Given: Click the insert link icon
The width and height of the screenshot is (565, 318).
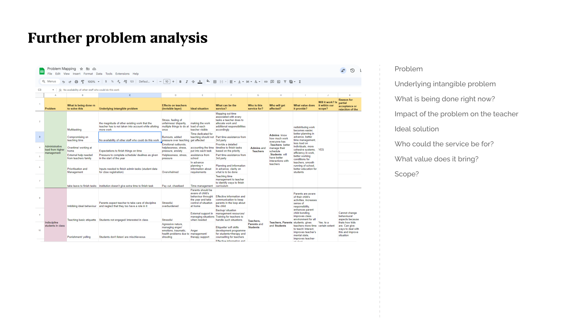Looking at the screenshot, I should pyautogui.click(x=266, y=82).
